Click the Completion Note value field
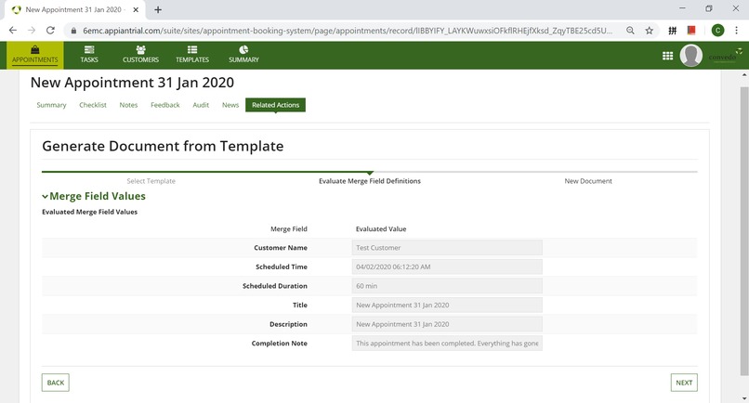The image size is (749, 403). click(447, 344)
